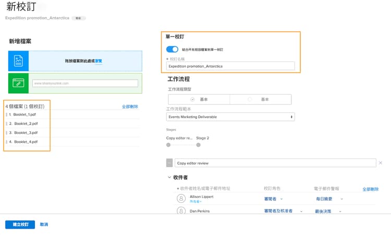This screenshot has width=391, height=235.
Task: Click the blue file upload icon
Action: (18, 61)
